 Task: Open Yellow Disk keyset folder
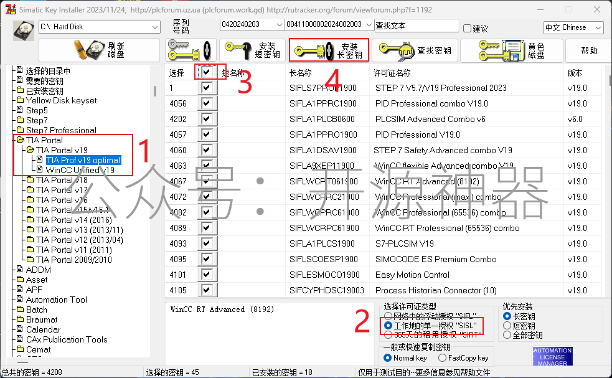[x=61, y=100]
